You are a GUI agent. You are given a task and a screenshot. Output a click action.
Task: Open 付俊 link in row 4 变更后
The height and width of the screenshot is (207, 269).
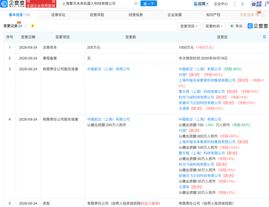[x=183, y=131]
